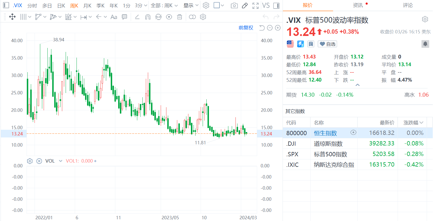Open the 涨跌幅 sort dropdown
The image size is (433, 221).
pos(413,122)
